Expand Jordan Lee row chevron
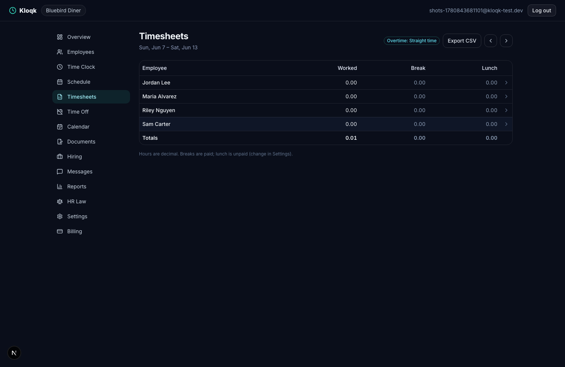The height and width of the screenshot is (367, 565). 506,83
